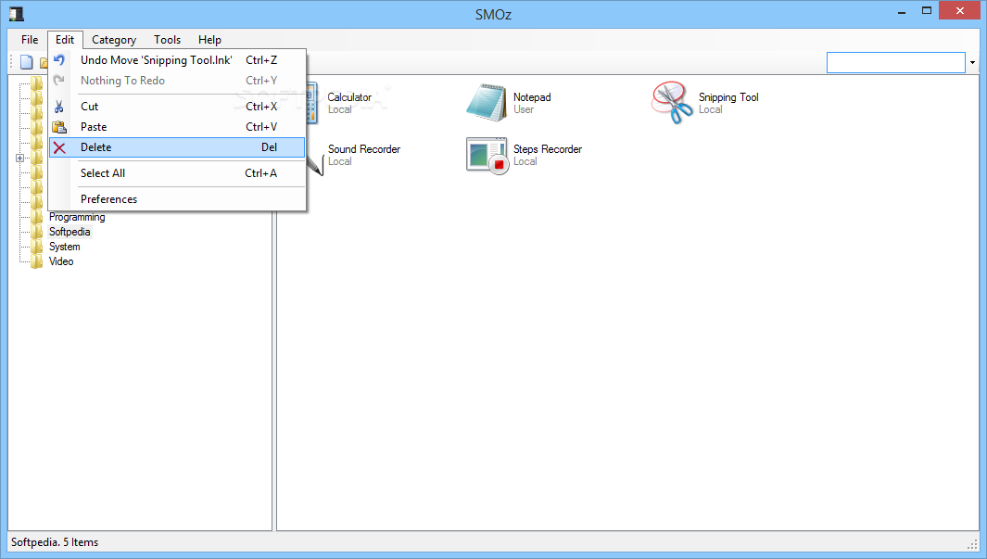Click the SMOz title bar app icon
987x559 pixels.
pyautogui.click(x=17, y=13)
